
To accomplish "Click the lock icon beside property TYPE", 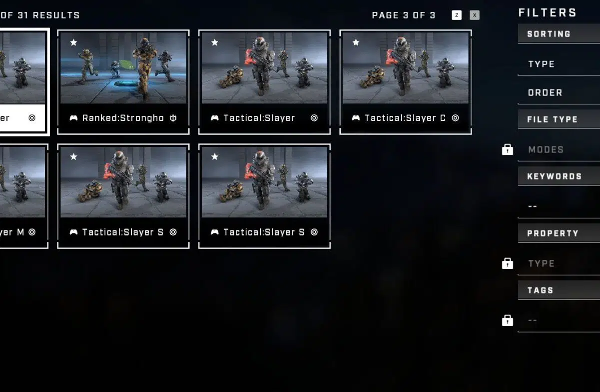I will tap(508, 263).
